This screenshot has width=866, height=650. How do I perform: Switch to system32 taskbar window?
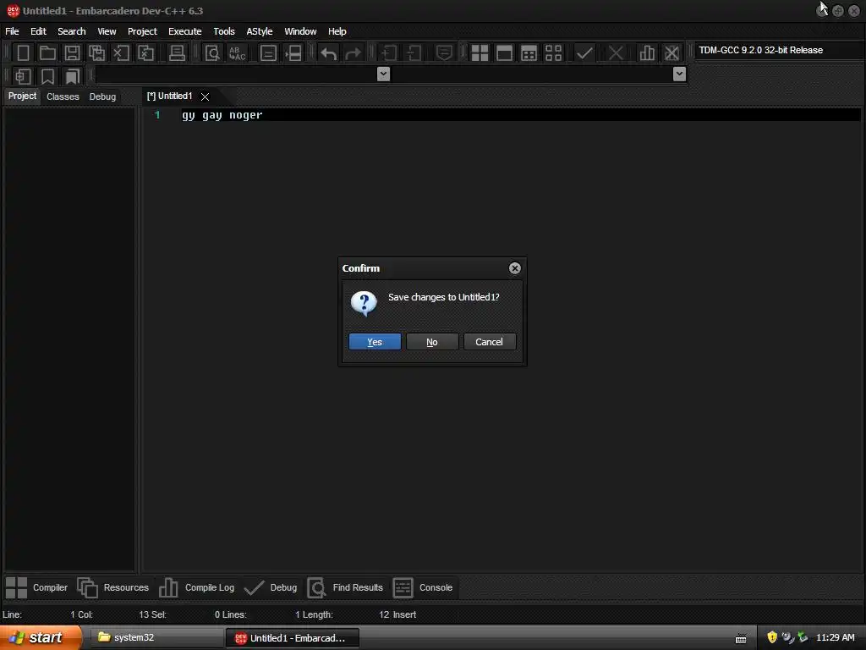click(156, 638)
